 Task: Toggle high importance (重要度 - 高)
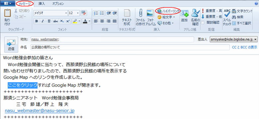pyautogui.click(x=211, y=11)
